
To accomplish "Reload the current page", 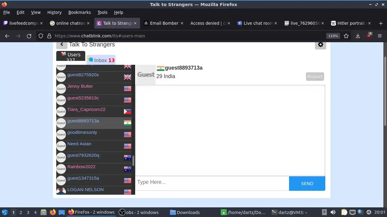I will [29, 36].
